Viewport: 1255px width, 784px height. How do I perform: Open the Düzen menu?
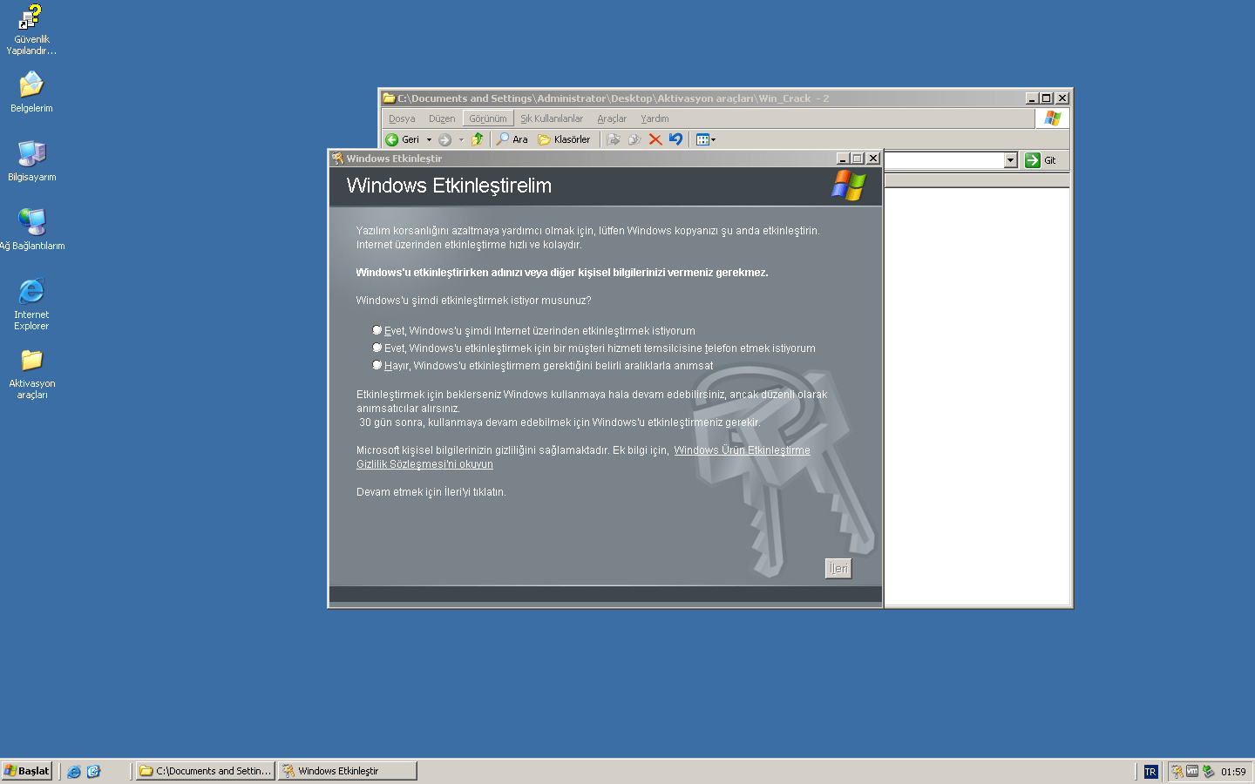tap(442, 118)
